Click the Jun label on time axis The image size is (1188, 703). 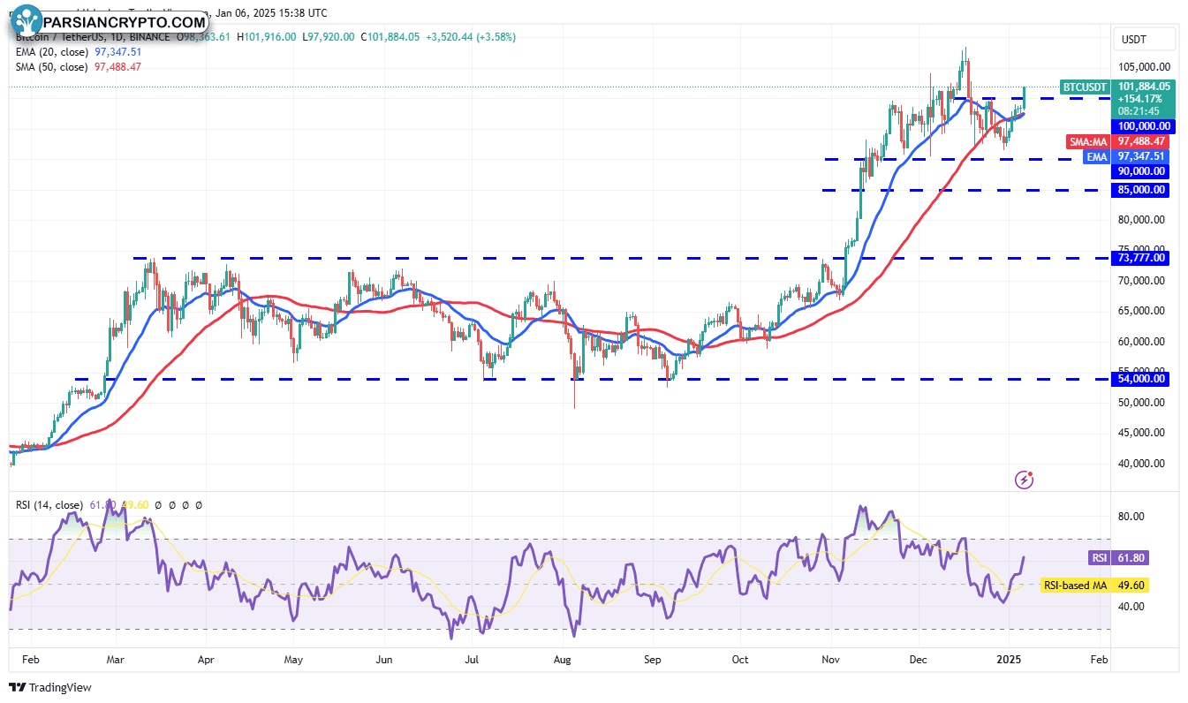[384, 660]
